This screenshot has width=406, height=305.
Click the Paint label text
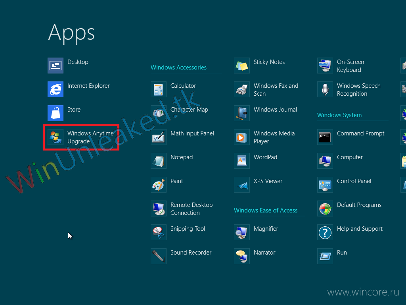(176, 181)
